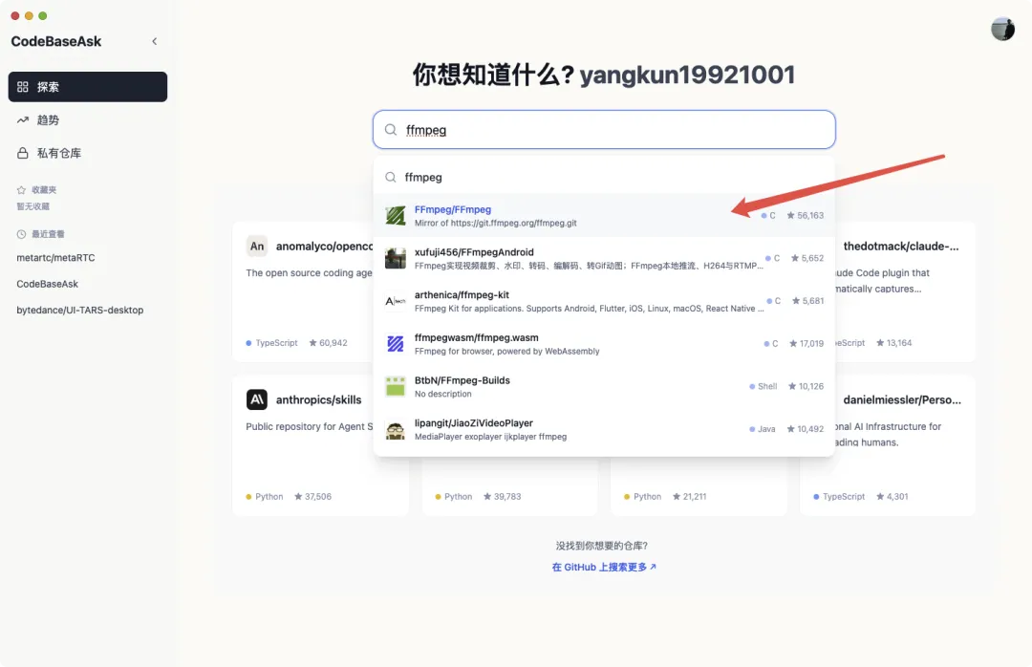
Task: Open the danielmiessler/Perso... card
Action: (x=906, y=445)
